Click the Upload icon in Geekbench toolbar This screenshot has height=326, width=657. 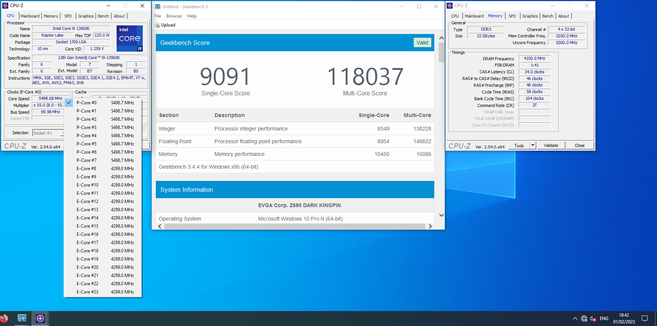tap(157, 25)
